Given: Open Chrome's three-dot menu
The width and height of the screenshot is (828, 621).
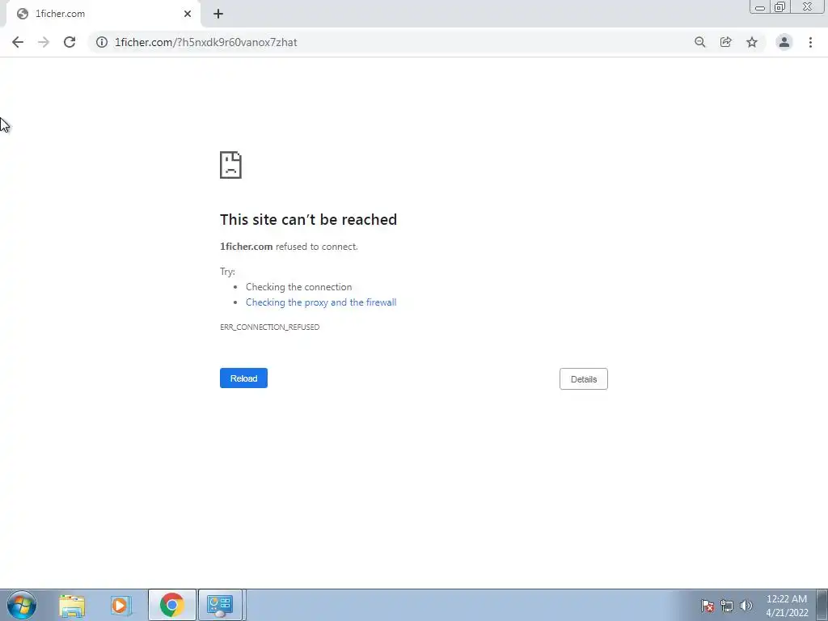Looking at the screenshot, I should click(810, 42).
